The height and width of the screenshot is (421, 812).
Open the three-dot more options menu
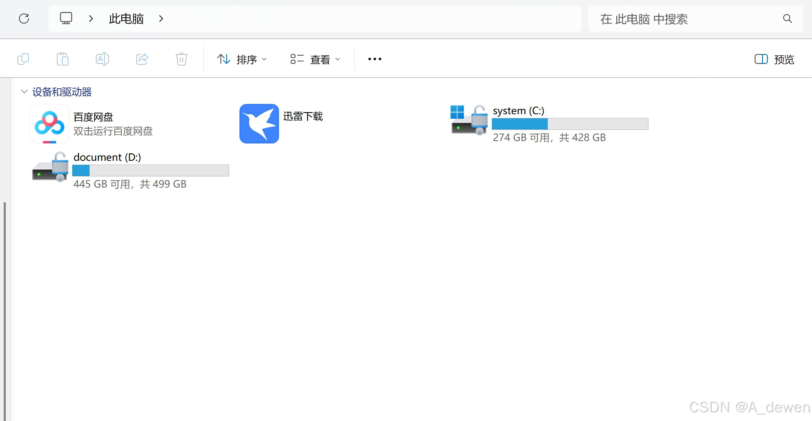pos(375,59)
